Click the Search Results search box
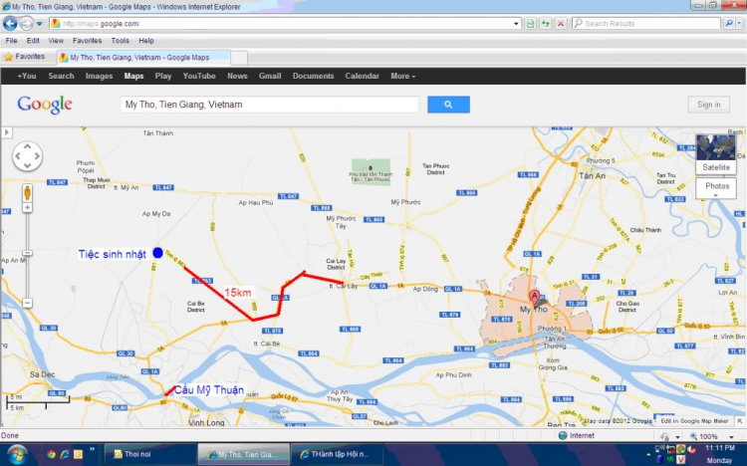Image resolution: width=747 pixels, height=466 pixels. [646, 23]
